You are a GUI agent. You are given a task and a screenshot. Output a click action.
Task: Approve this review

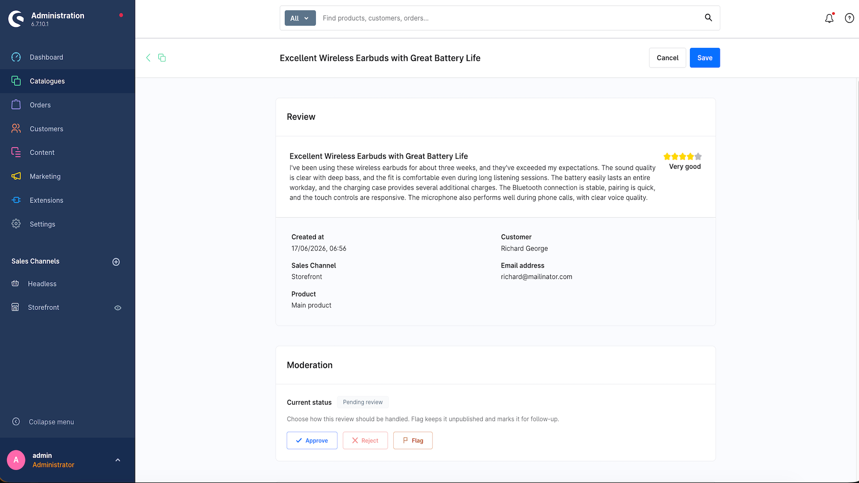pyautogui.click(x=312, y=441)
